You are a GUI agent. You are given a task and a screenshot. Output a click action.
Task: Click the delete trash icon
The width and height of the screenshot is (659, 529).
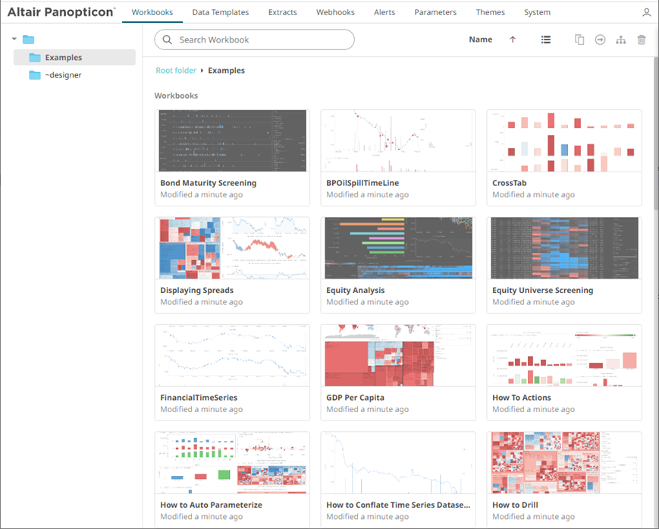pyautogui.click(x=642, y=40)
